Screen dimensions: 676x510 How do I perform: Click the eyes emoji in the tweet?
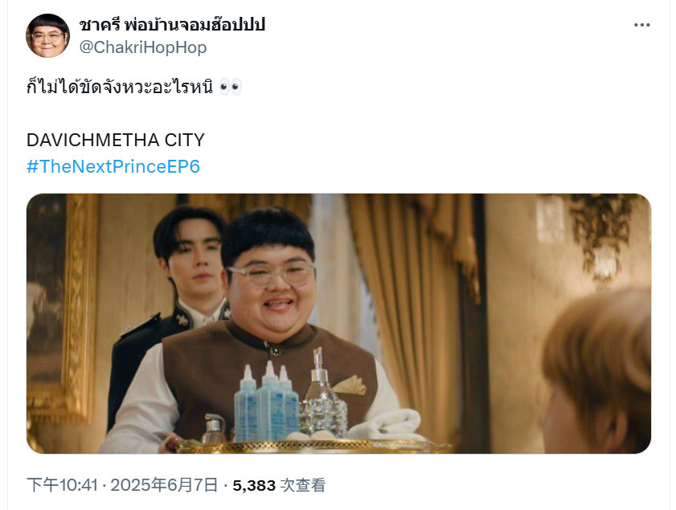(230, 88)
